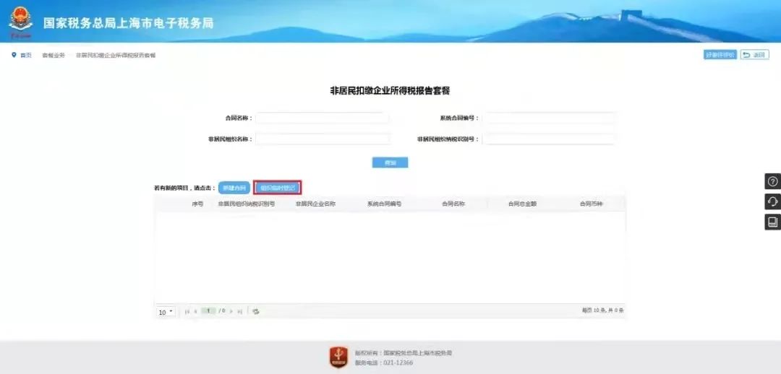Click the 合同币种 column header
The image size is (781, 374).
[592, 204]
